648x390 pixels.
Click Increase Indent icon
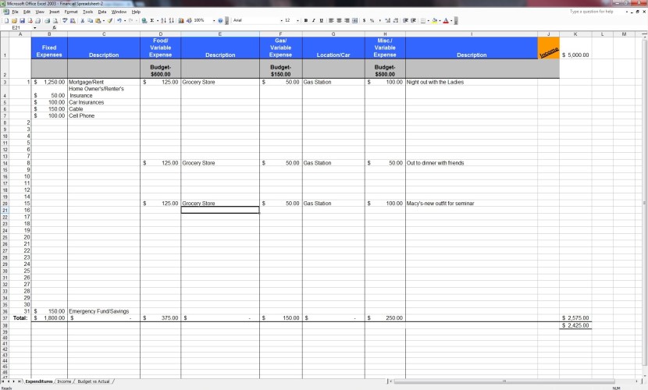(x=413, y=20)
